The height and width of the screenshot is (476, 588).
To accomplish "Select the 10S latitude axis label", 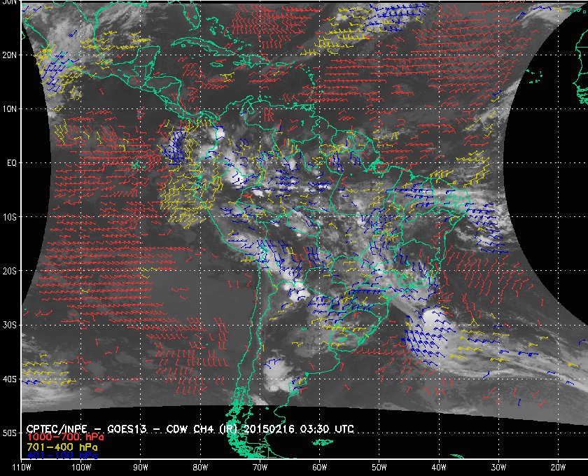I will tap(10, 217).
